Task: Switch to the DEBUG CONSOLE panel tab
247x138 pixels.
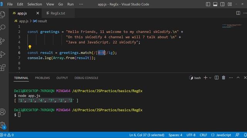Action: click(x=86, y=78)
